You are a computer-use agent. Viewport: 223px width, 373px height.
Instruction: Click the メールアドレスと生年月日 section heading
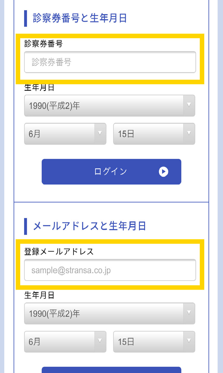pyautogui.click(x=89, y=226)
